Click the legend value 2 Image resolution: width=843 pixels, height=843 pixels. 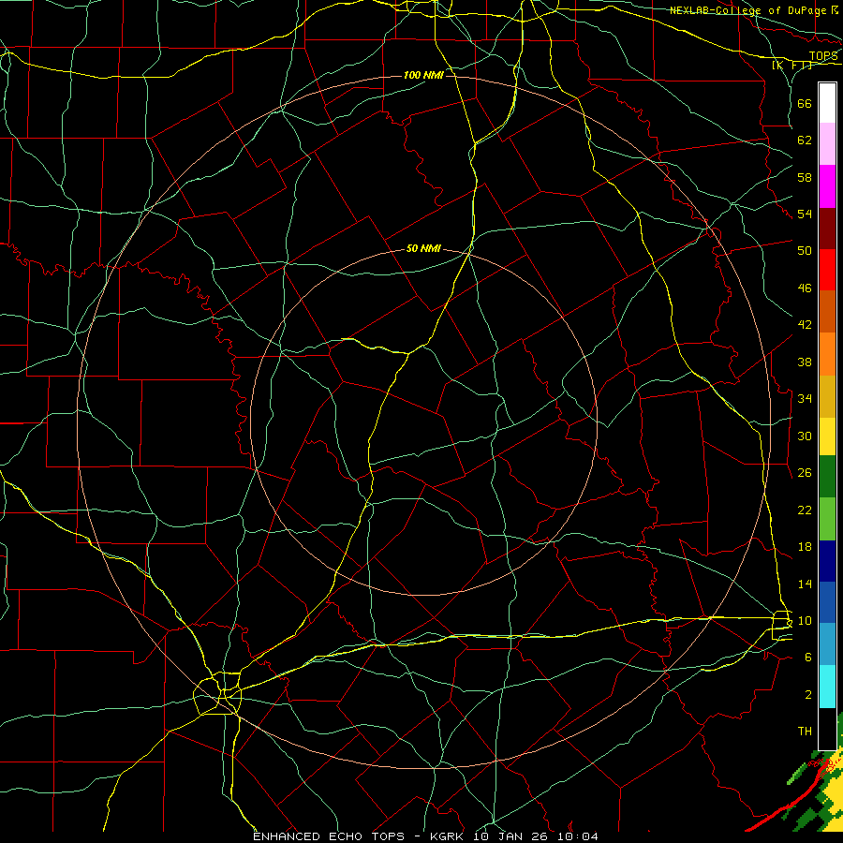click(x=808, y=695)
